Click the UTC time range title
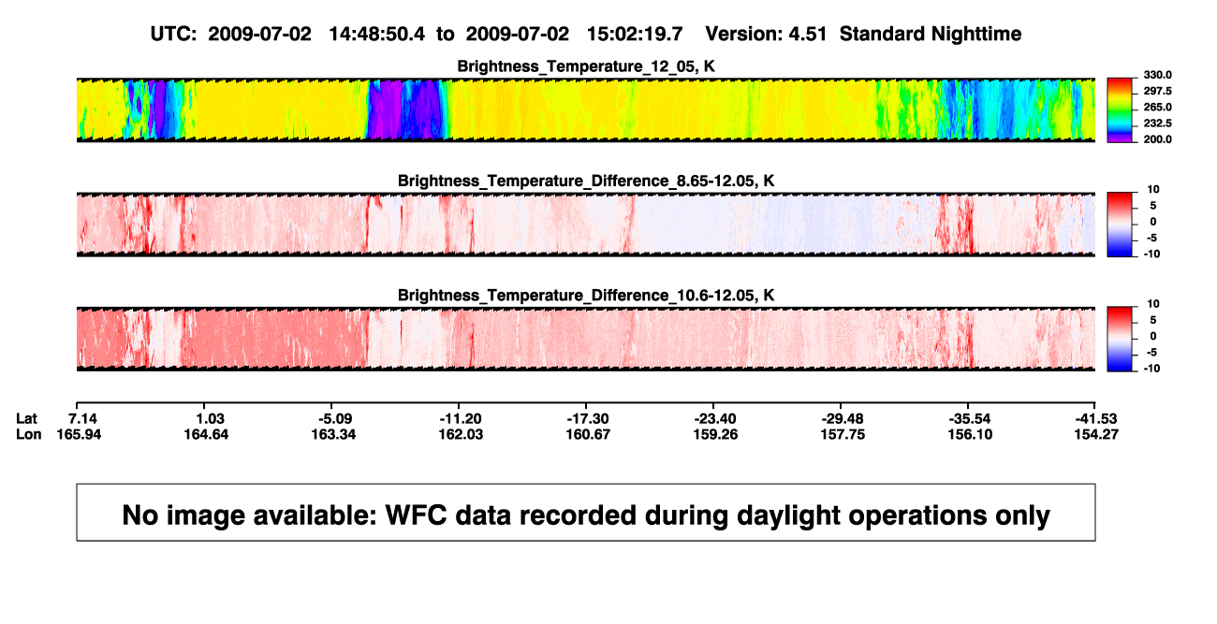Image resolution: width=1217 pixels, height=624 pixels. point(586,34)
